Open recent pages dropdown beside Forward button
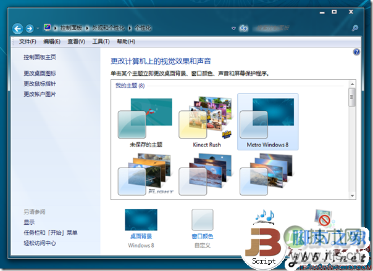373x271 pixels. (38, 29)
